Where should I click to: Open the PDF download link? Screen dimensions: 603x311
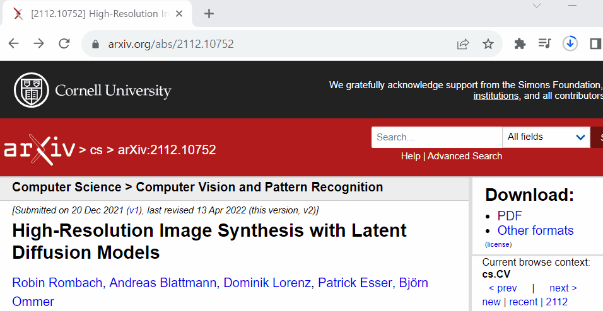click(x=510, y=216)
